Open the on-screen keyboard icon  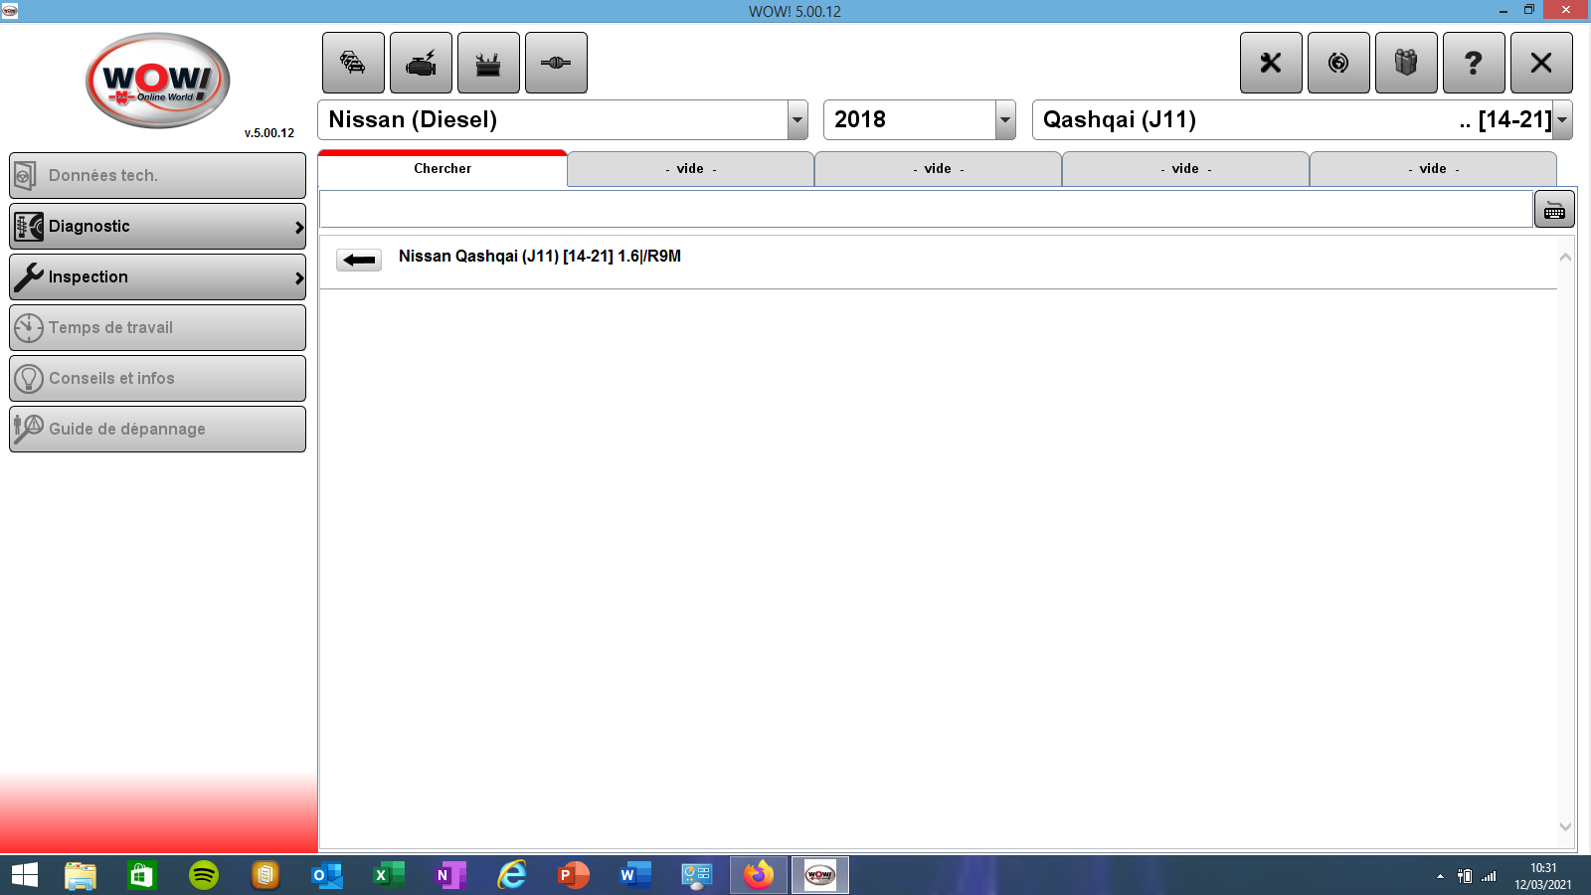click(x=1554, y=210)
